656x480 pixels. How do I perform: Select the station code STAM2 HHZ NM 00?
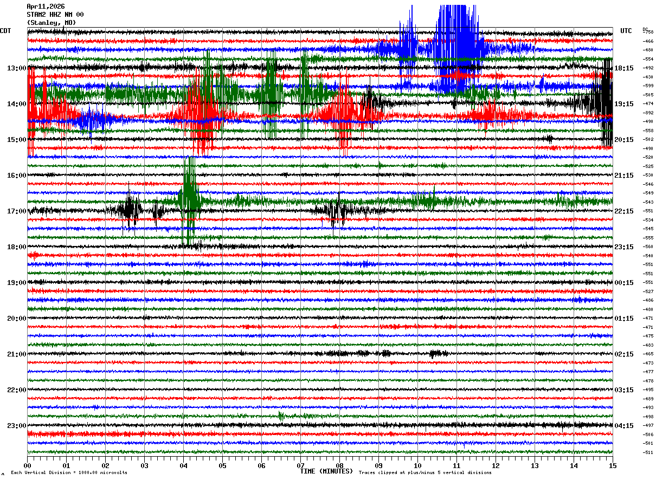click(x=55, y=15)
